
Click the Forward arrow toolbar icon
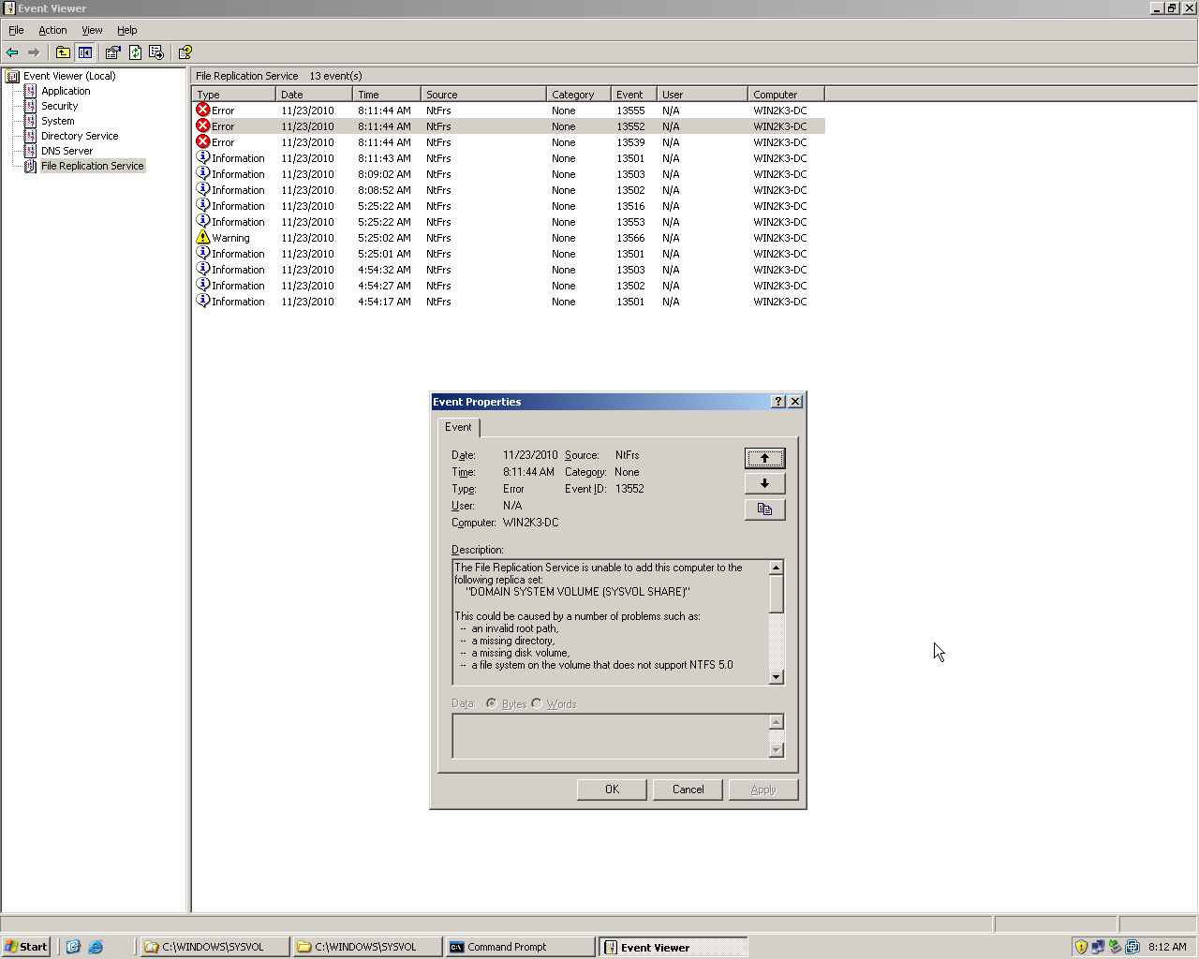34,52
